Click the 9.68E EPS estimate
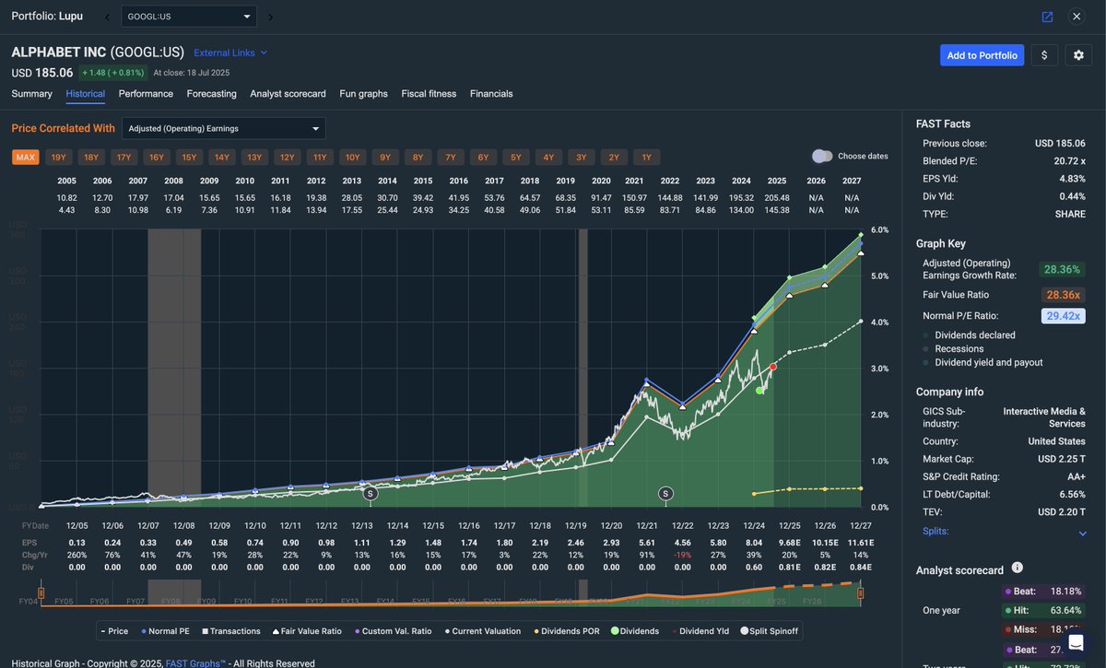1106x668 pixels. click(789, 544)
